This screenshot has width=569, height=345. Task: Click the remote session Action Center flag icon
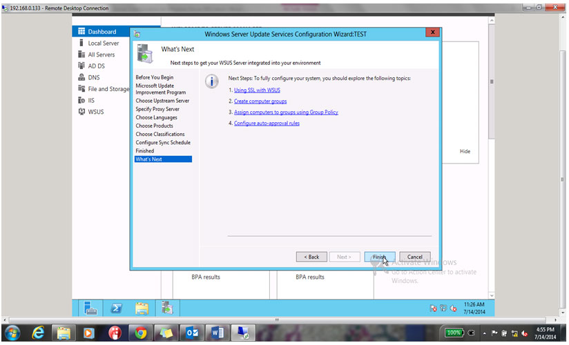(433, 308)
